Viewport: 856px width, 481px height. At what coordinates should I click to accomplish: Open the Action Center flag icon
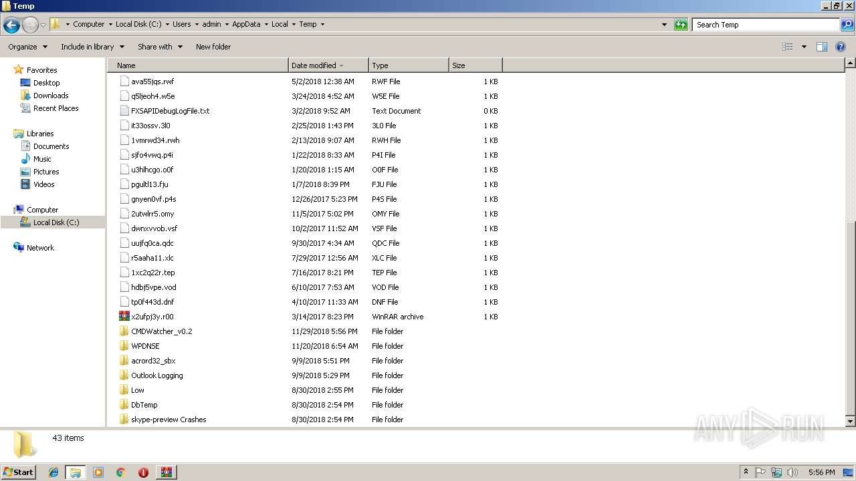pyautogui.click(x=760, y=472)
